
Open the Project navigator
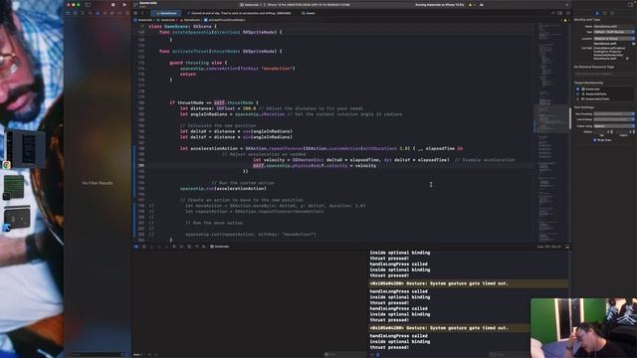[x=68, y=13]
